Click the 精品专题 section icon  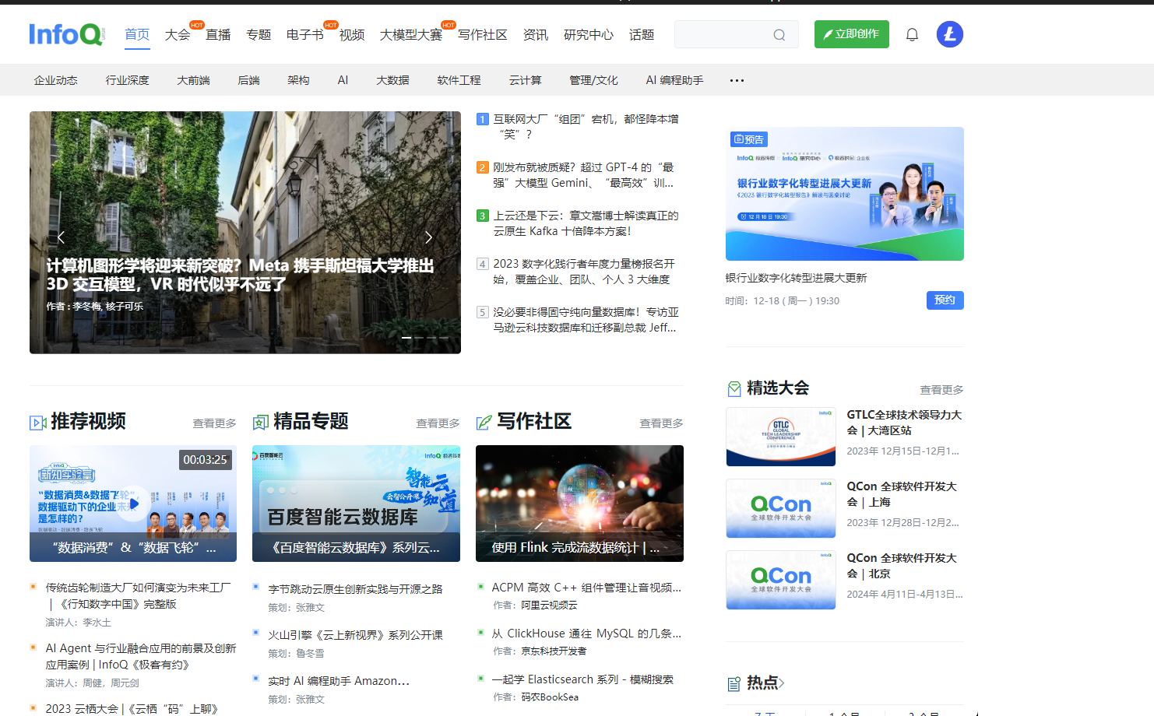(261, 423)
